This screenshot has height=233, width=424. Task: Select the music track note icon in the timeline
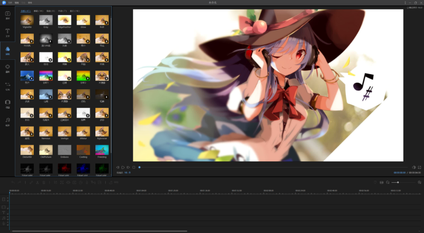[x=4, y=218]
